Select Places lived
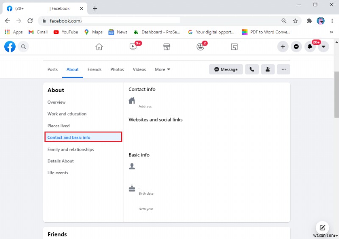 [58, 126]
